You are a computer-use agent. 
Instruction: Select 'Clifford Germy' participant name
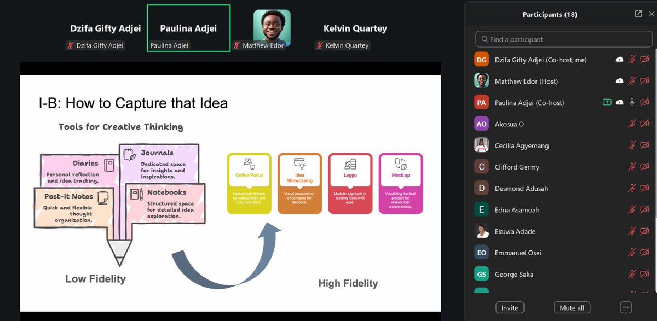tap(517, 167)
